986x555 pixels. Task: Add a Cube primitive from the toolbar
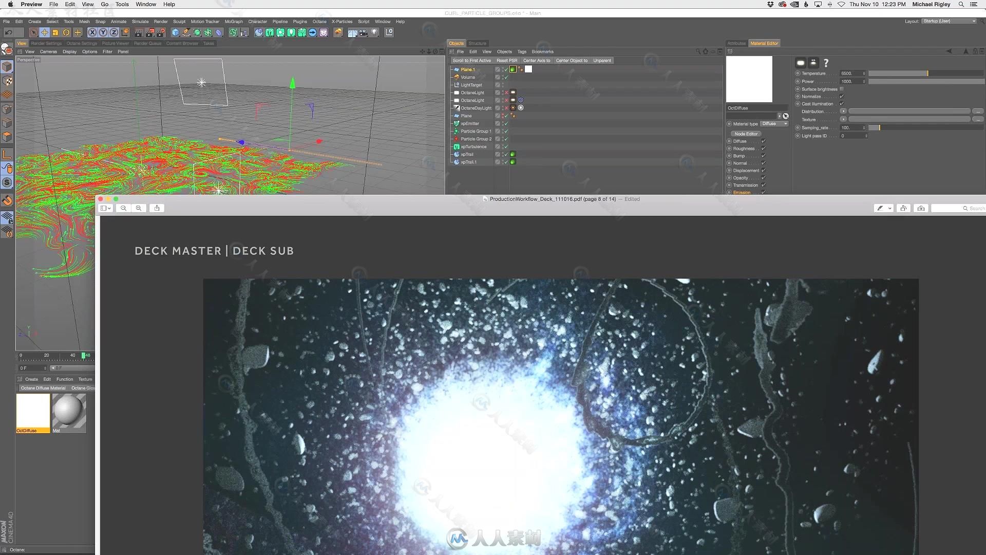point(176,32)
